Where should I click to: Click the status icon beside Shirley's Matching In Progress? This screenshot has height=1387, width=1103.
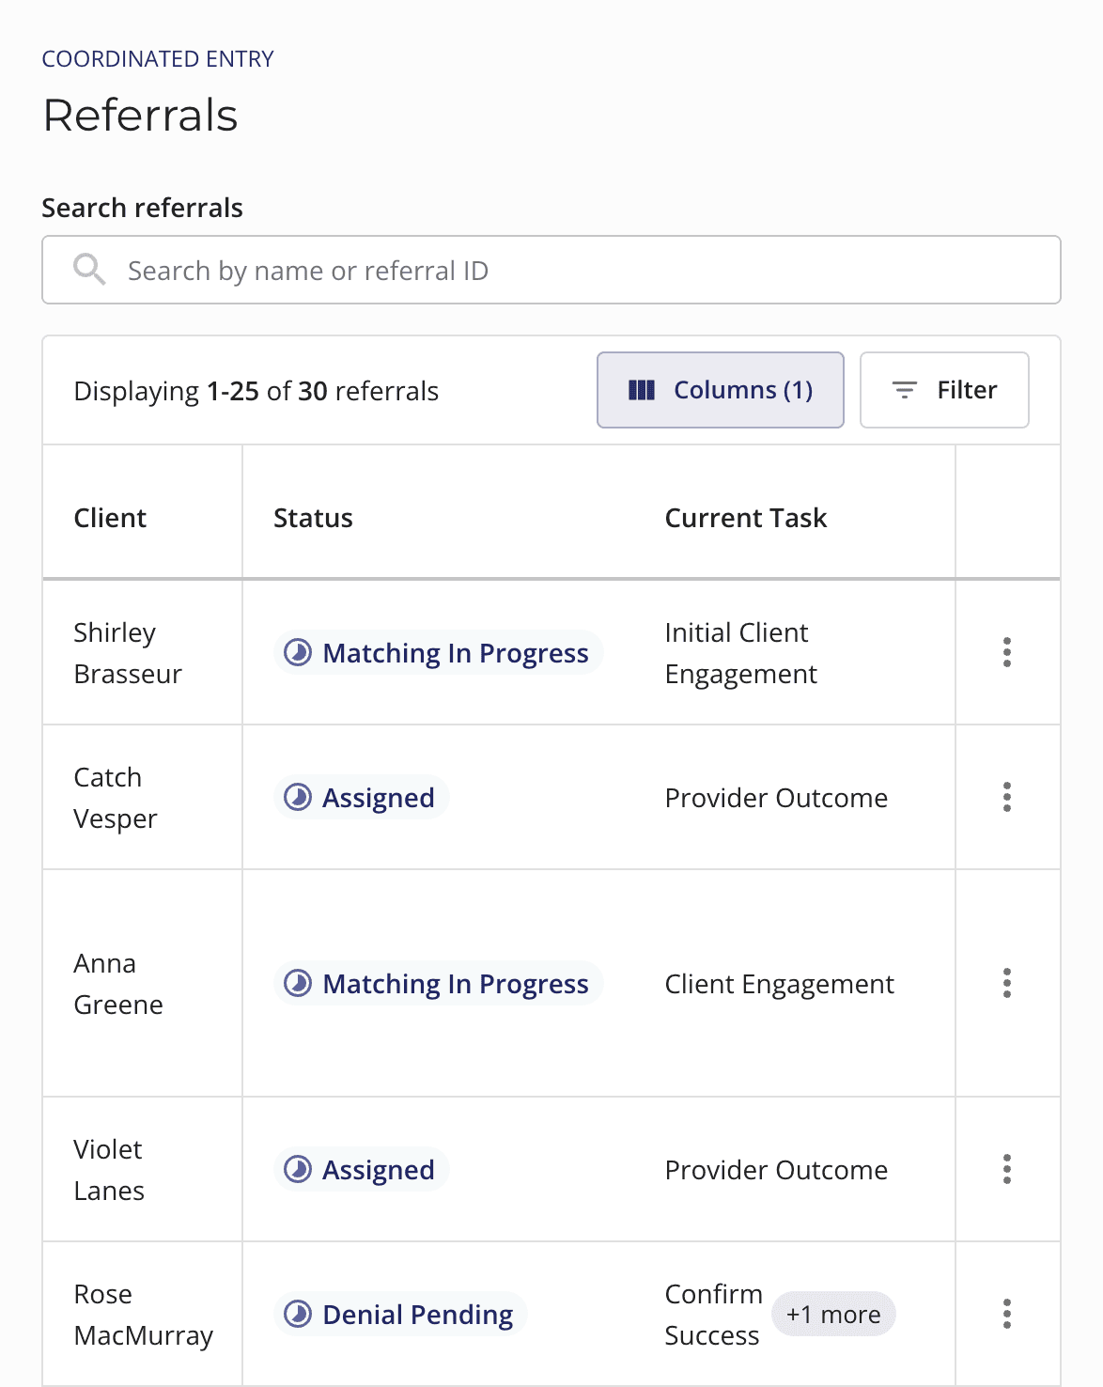click(298, 652)
